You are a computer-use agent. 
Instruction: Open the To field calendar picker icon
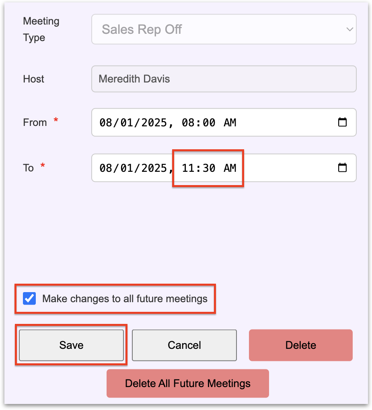pos(342,168)
